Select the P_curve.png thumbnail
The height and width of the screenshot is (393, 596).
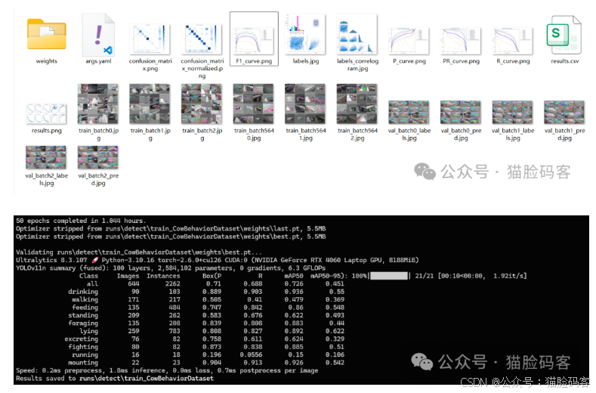409,41
